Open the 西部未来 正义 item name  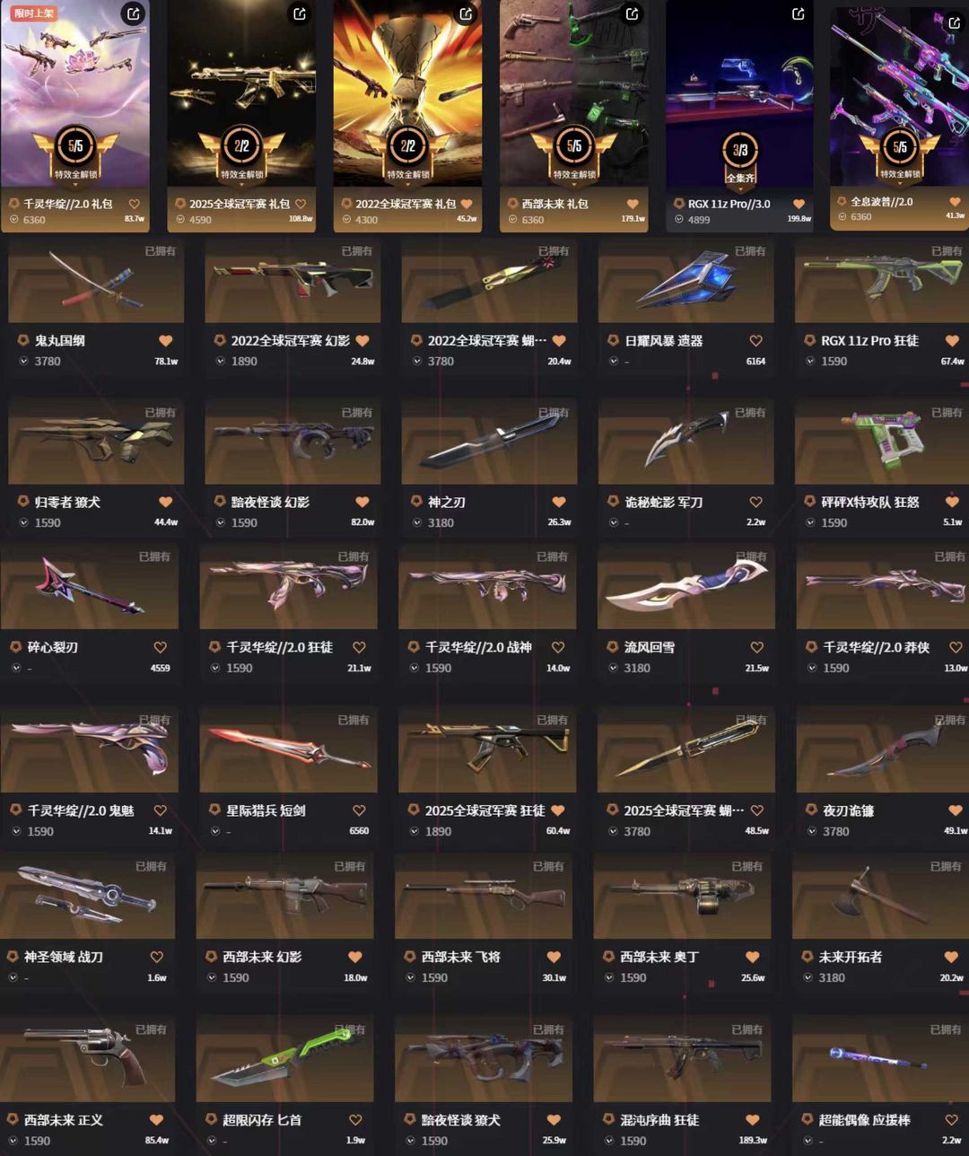coord(63,1119)
